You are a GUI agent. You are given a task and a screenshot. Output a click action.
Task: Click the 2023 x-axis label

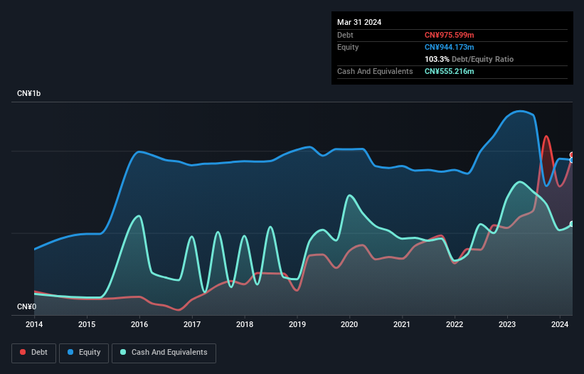[507, 324]
